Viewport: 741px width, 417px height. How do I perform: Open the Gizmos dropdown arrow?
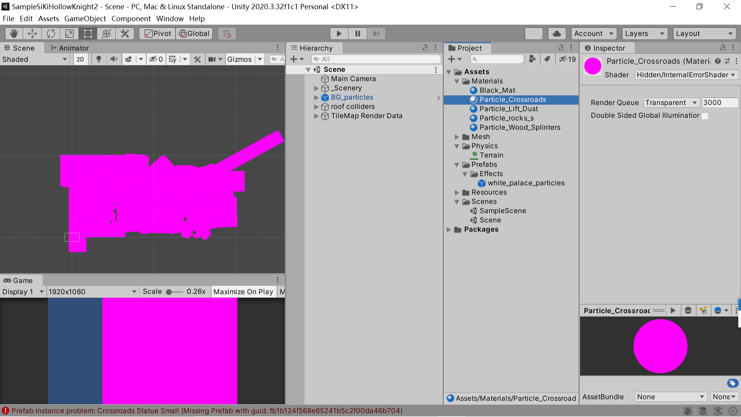pyautogui.click(x=260, y=59)
